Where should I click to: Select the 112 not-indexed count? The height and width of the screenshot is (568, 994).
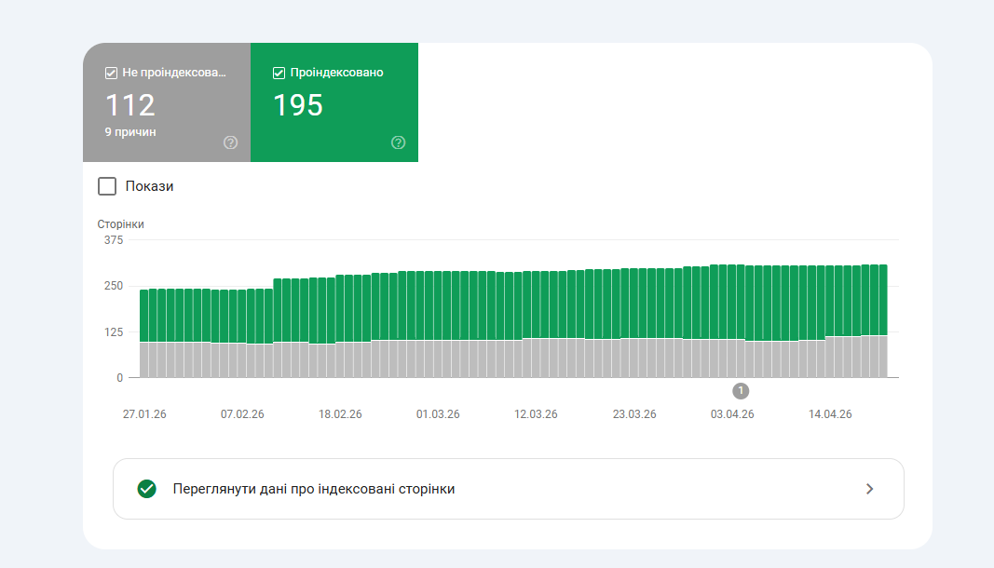point(129,105)
